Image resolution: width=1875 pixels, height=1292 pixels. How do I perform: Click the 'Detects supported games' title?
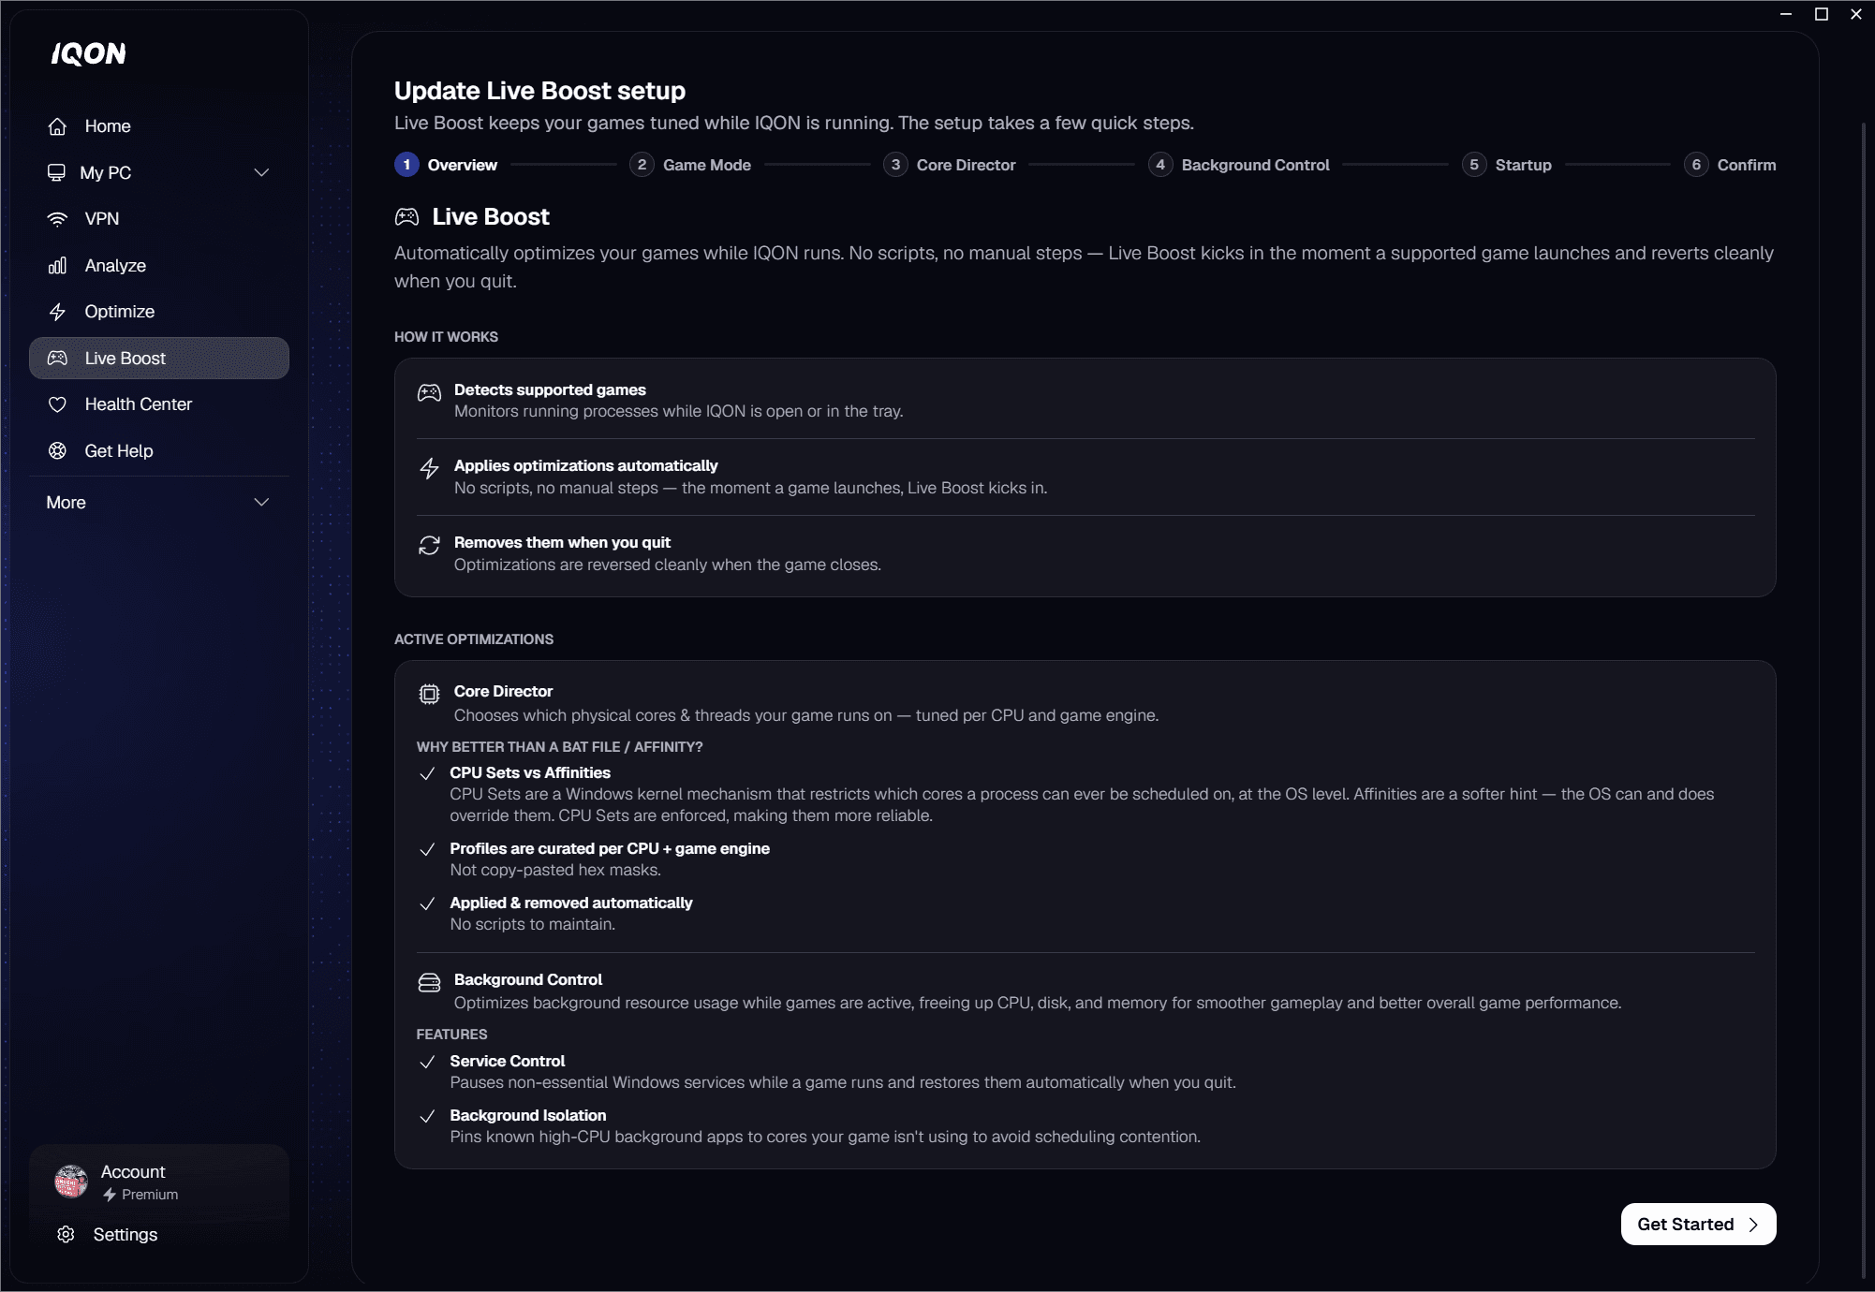(x=550, y=390)
